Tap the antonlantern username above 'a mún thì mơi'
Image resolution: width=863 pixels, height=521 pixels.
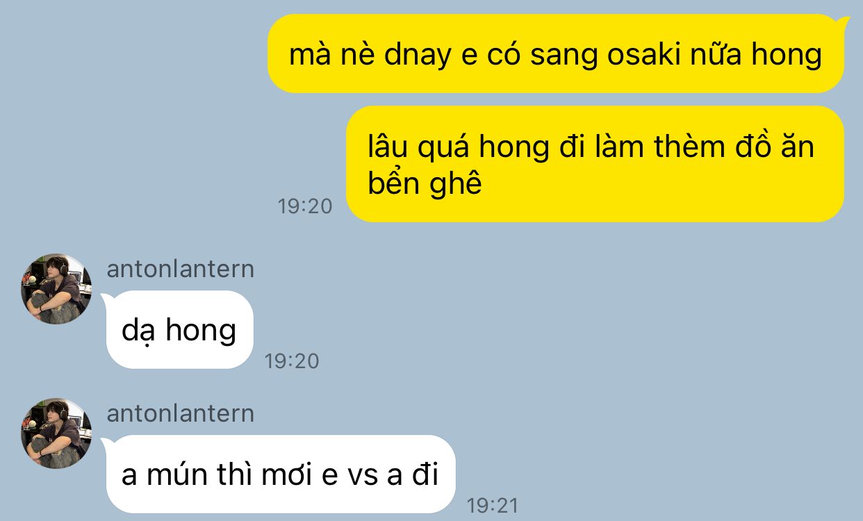(x=181, y=413)
